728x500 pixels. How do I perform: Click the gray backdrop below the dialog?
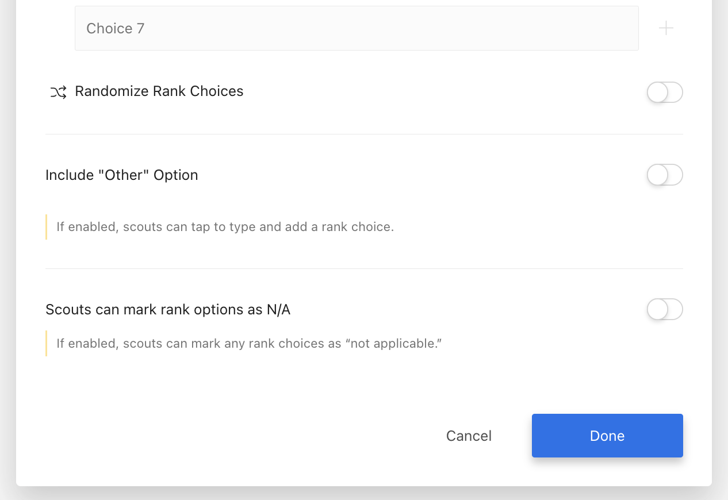pyautogui.click(x=364, y=494)
